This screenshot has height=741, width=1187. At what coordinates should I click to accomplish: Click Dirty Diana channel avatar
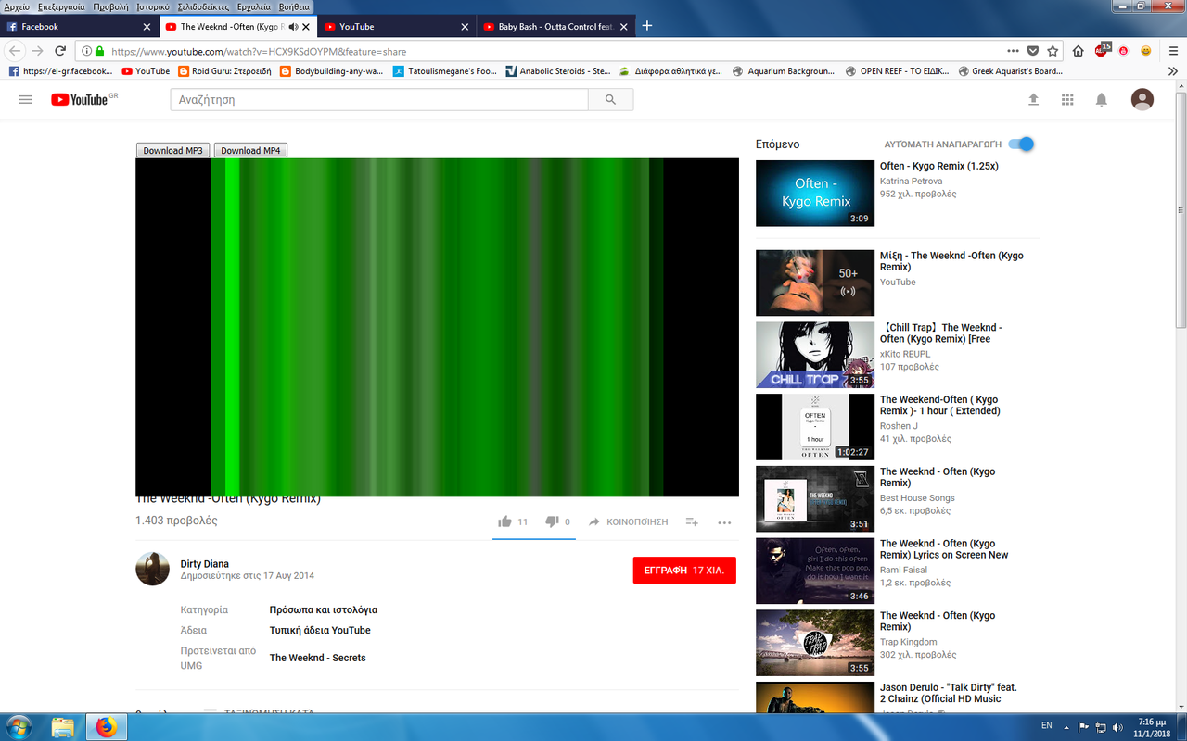coord(152,569)
